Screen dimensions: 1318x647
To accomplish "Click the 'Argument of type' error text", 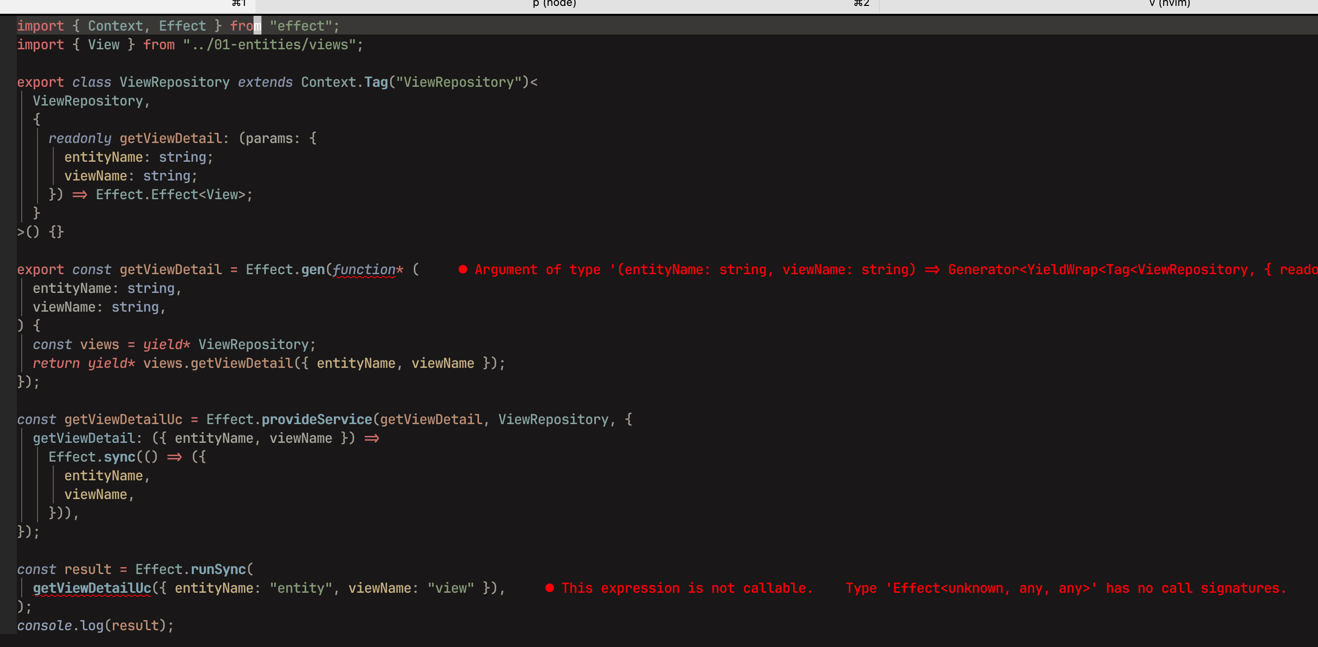I will 537,270.
